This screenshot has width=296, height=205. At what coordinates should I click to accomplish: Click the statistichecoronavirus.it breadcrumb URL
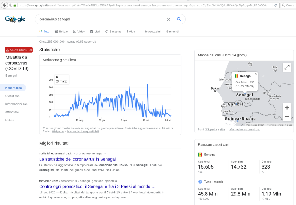[71, 153]
